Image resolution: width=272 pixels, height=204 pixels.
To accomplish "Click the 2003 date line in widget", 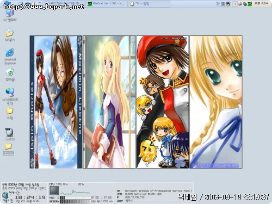I will pyautogui.click(x=21, y=185).
